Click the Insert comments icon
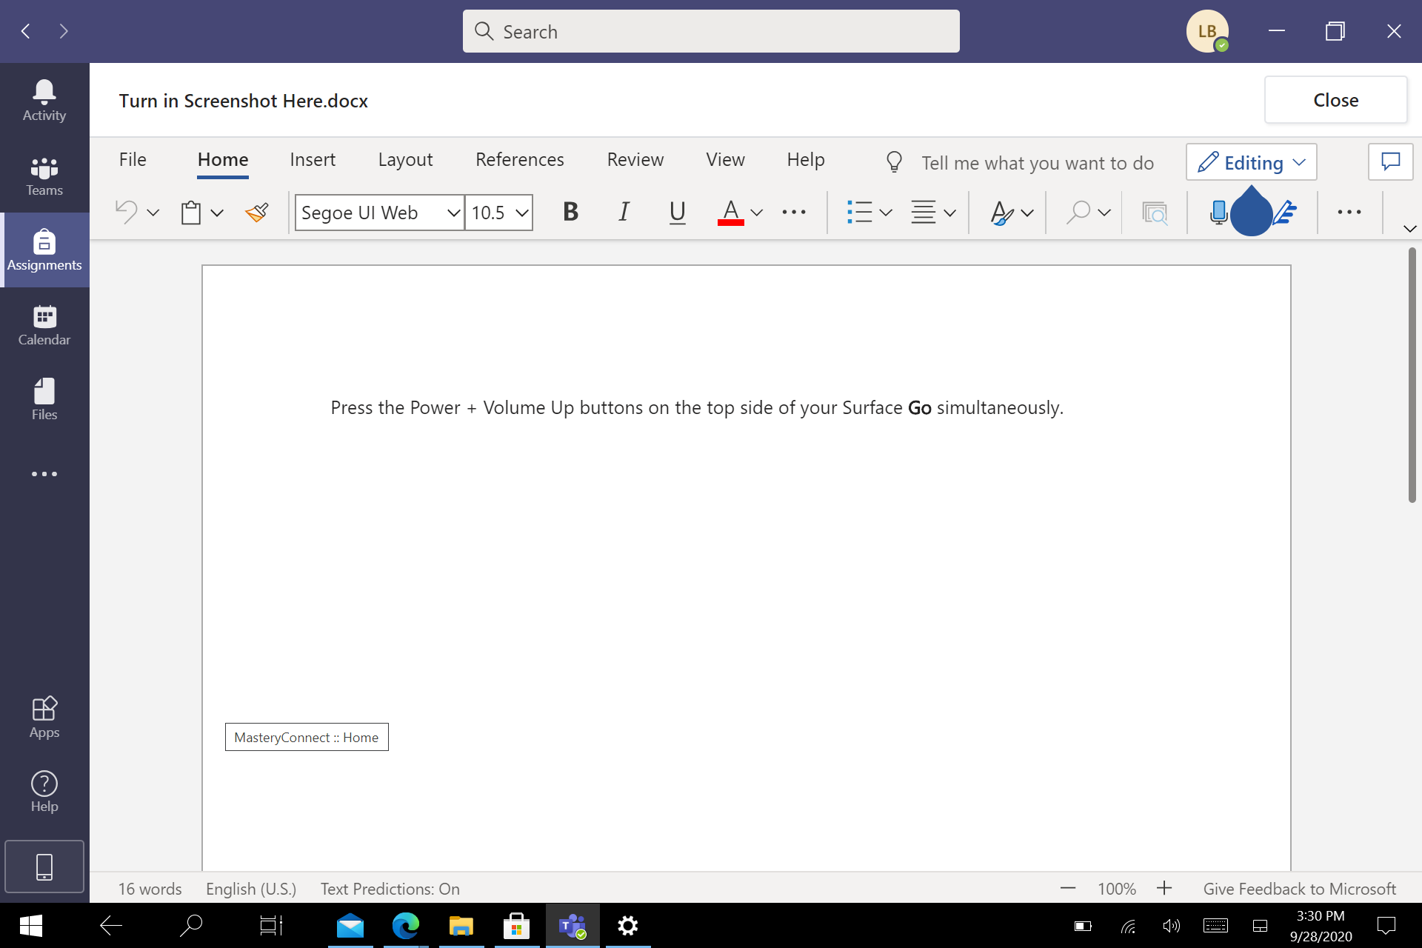The width and height of the screenshot is (1422, 948). [1392, 162]
